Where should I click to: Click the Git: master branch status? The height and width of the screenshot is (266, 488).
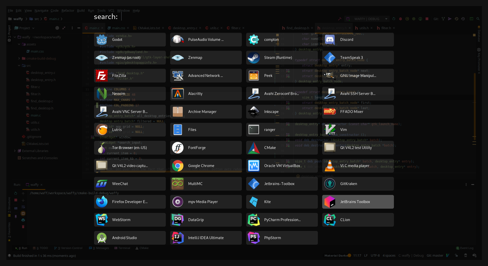click(435, 256)
